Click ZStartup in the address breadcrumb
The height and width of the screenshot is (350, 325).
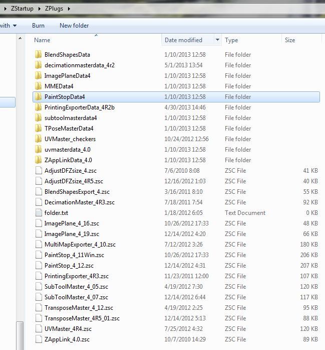coord(22,9)
